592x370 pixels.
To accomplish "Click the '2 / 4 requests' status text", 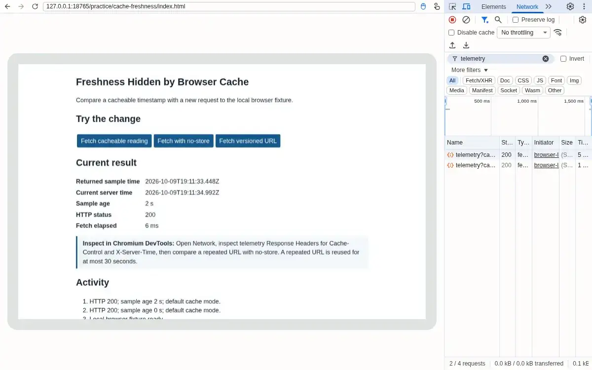I will (467, 364).
